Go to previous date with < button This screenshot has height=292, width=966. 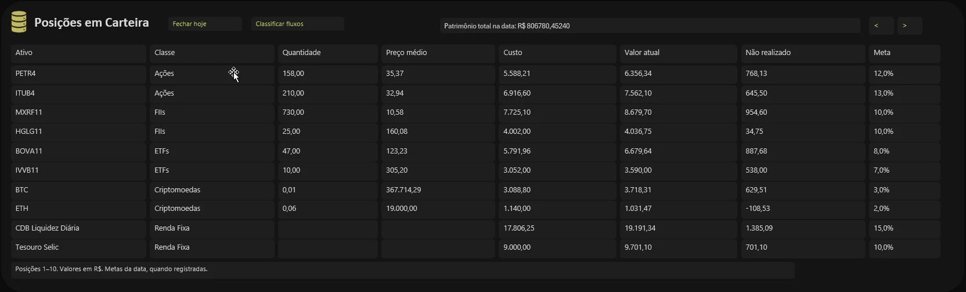pos(881,26)
